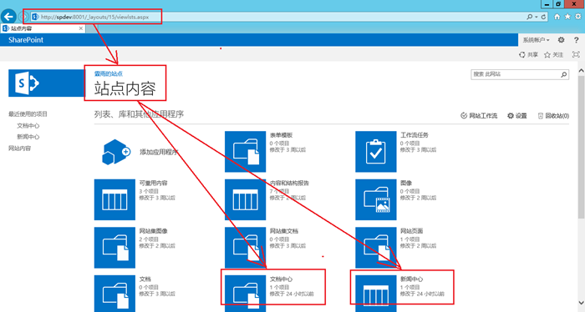This screenshot has width=585, height=312.
Task: Open the browser tools gear icon
Action: [x=578, y=17]
